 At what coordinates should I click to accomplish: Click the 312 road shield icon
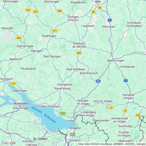[35, 12]
